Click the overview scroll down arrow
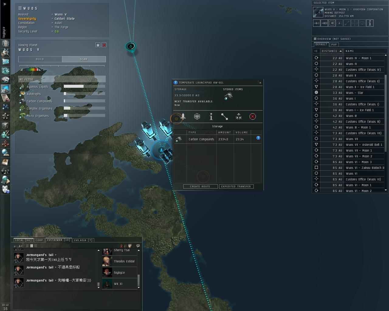 tap(386, 190)
